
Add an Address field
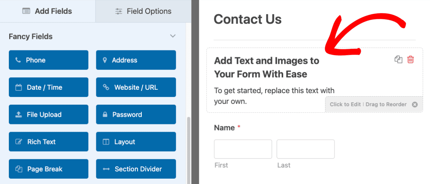[x=136, y=60]
